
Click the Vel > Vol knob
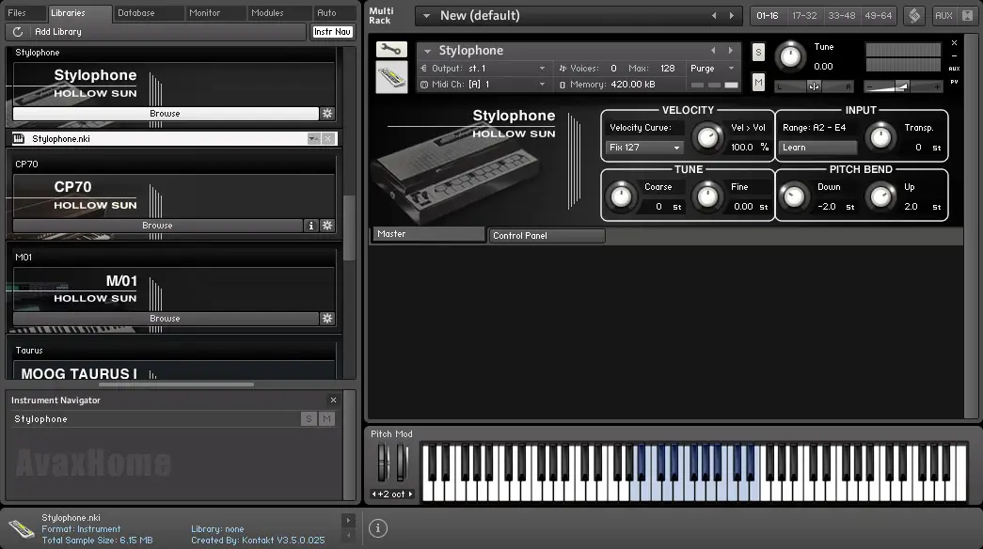707,137
